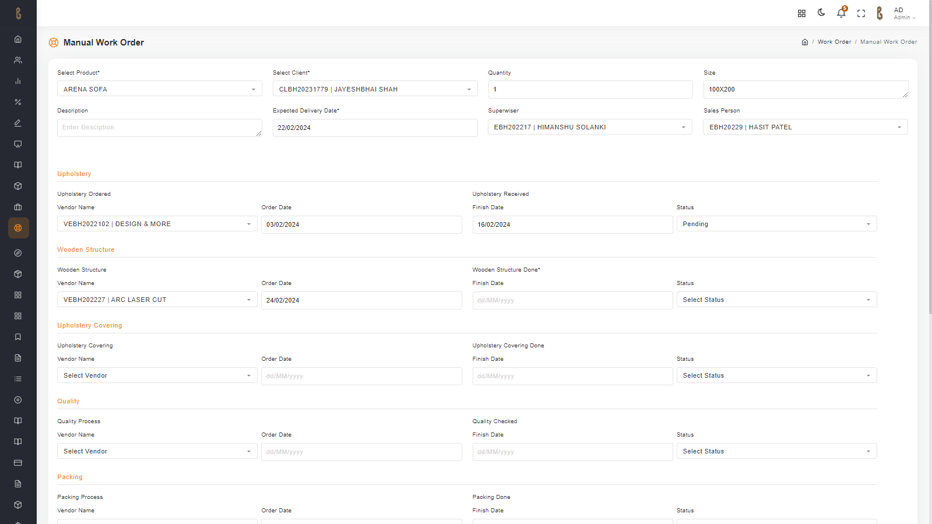Open the notifications bell icon

[x=841, y=13]
